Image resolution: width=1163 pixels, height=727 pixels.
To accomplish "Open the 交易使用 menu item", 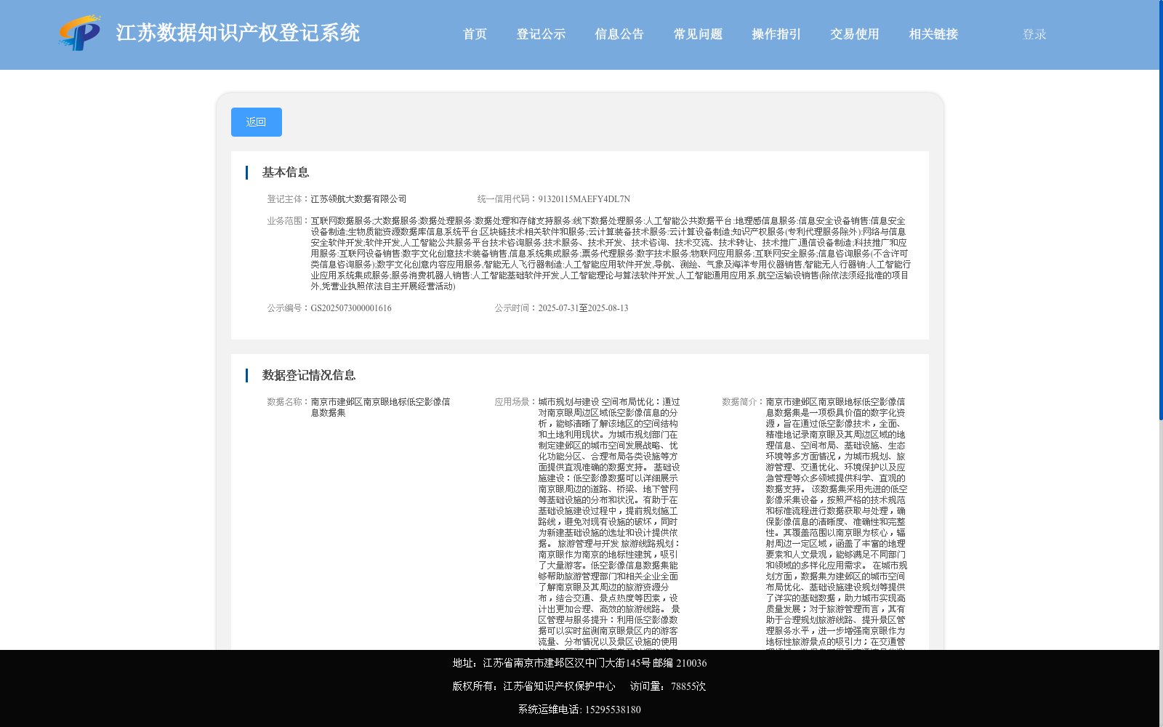I will pyautogui.click(x=855, y=34).
